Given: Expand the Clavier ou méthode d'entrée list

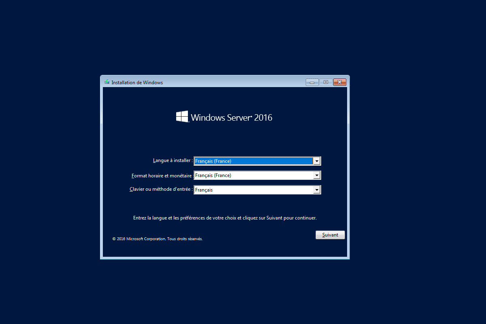Looking at the screenshot, I should pyautogui.click(x=317, y=190).
